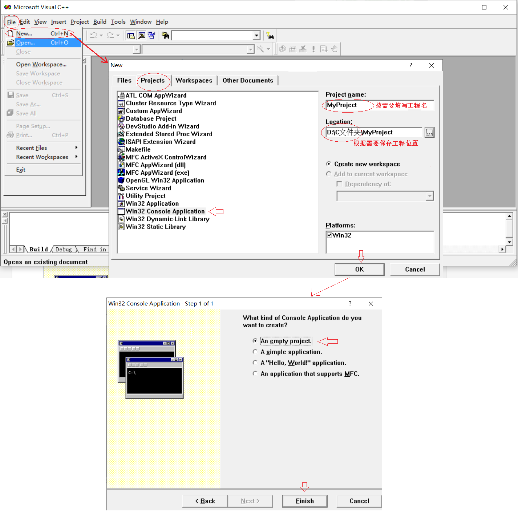
Task: Click Cancel in the Console Application wizard
Action: click(359, 501)
